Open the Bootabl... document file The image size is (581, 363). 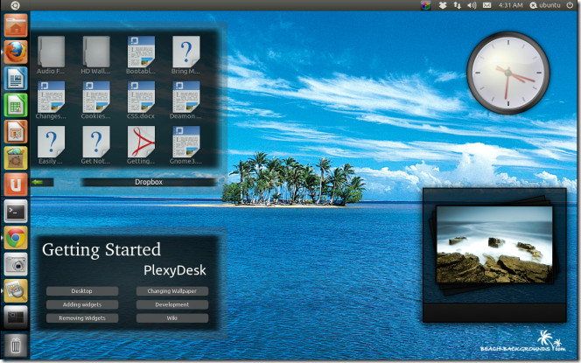[141, 55]
